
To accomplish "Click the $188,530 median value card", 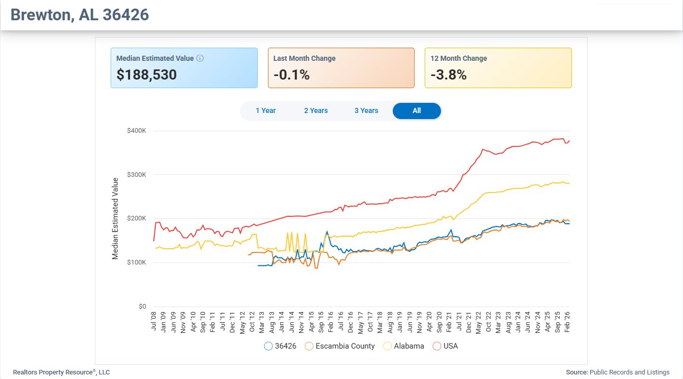I will (x=184, y=68).
